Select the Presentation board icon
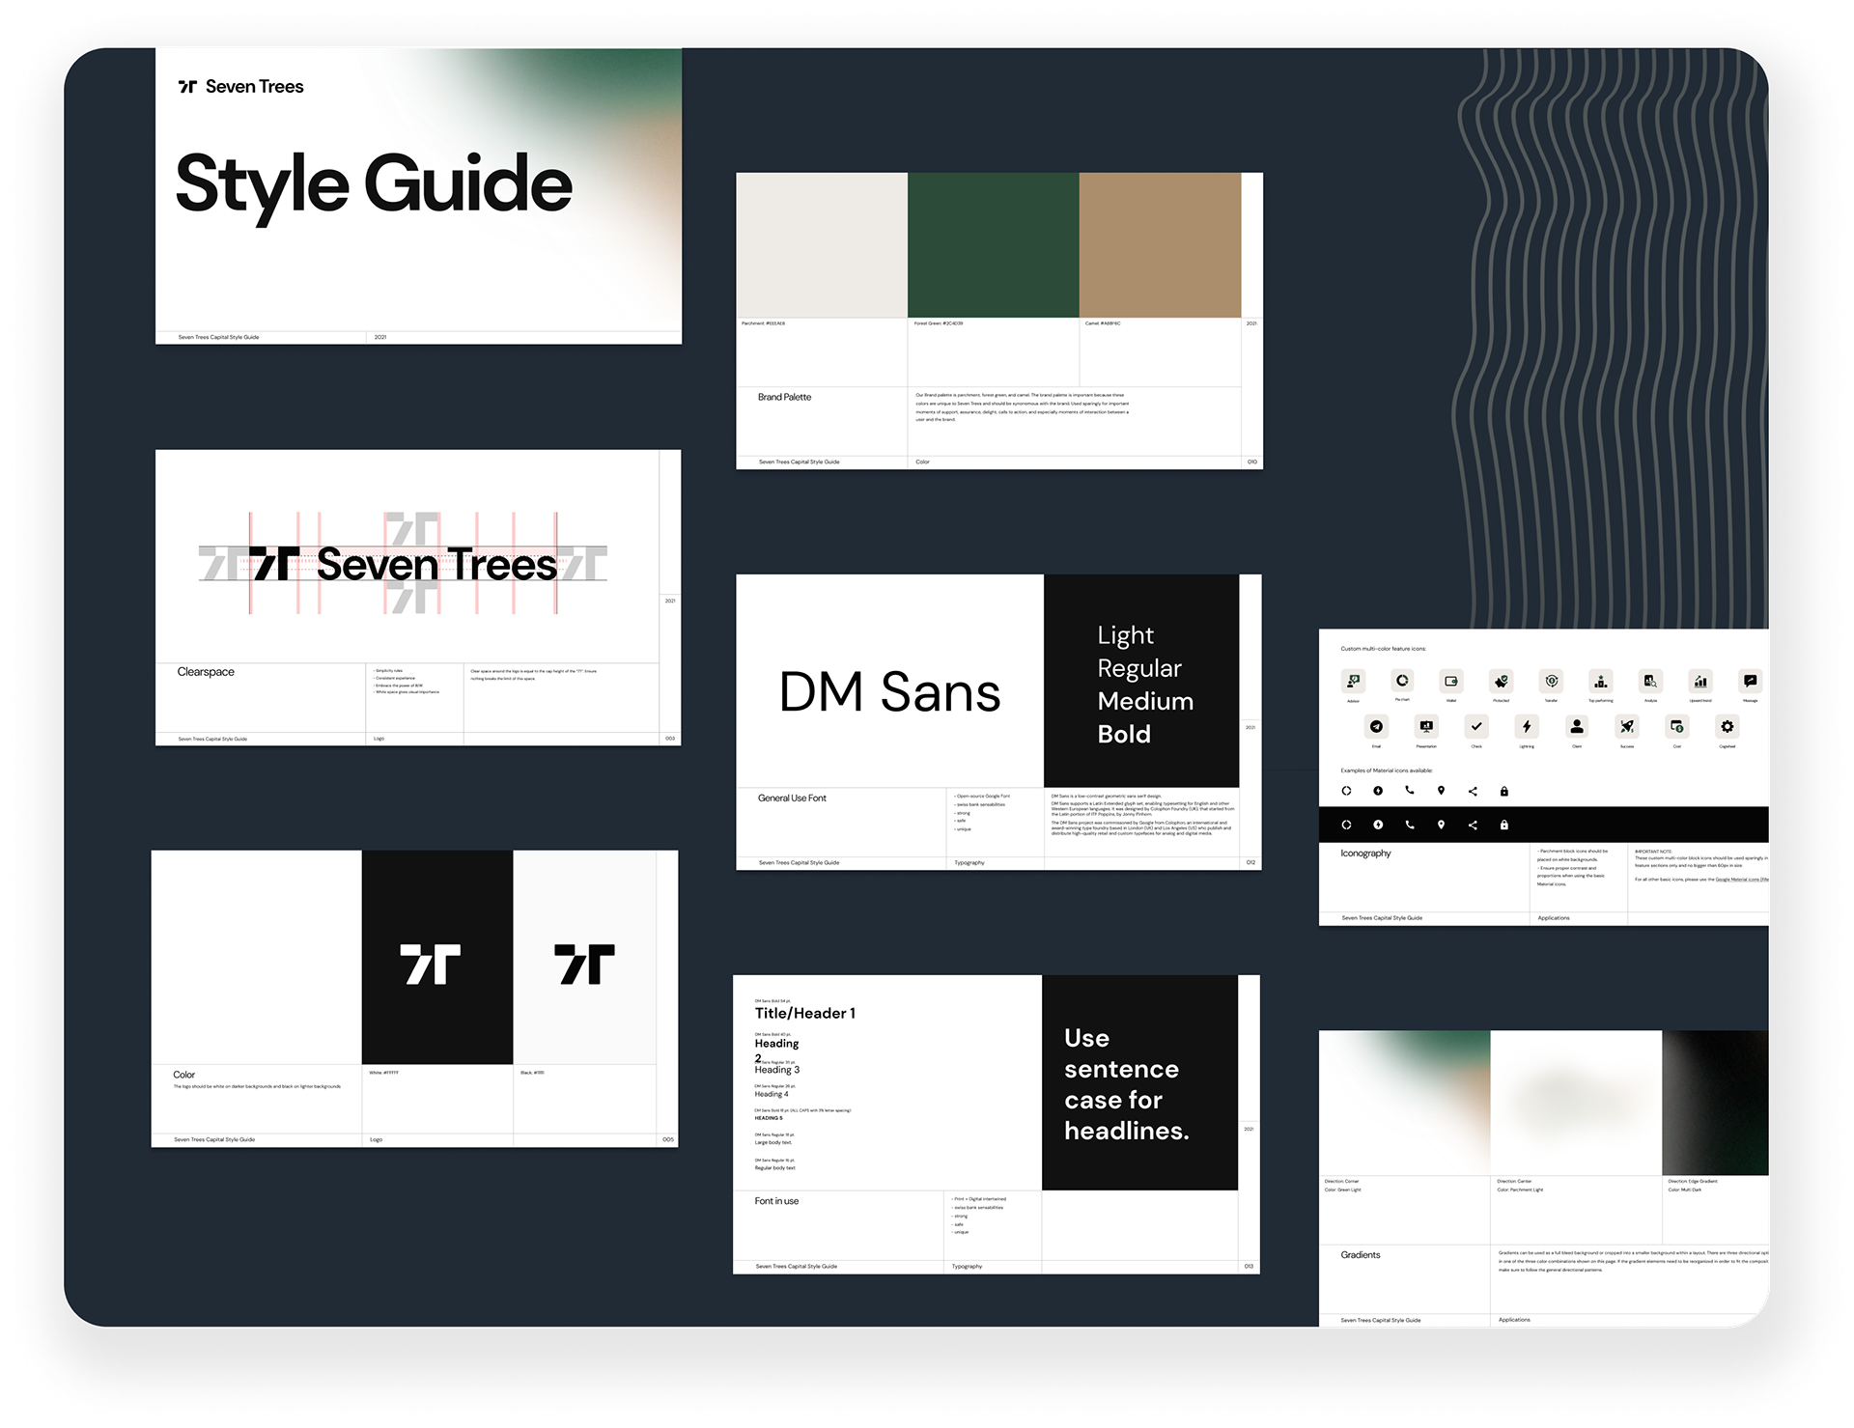This screenshot has width=1854, height=1428. coord(1426,727)
